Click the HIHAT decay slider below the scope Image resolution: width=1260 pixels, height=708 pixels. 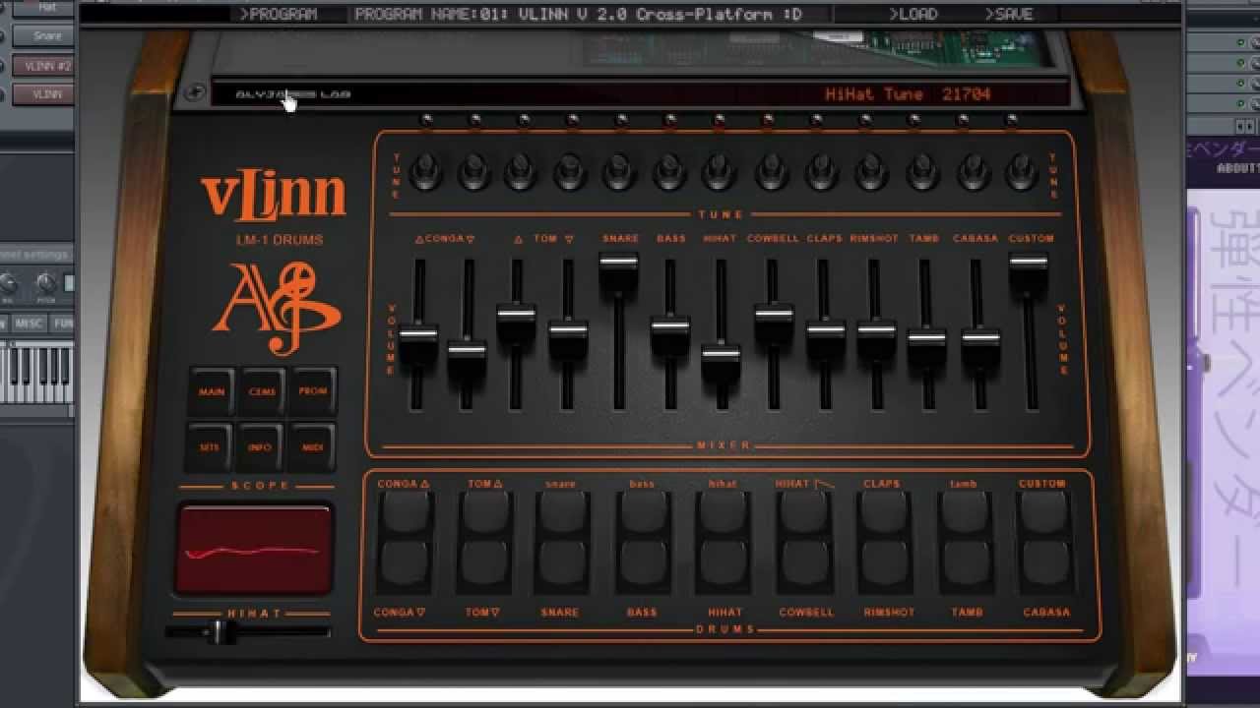click(247, 632)
